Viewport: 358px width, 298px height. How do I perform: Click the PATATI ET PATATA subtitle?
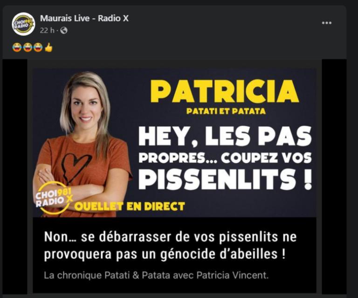(x=226, y=111)
